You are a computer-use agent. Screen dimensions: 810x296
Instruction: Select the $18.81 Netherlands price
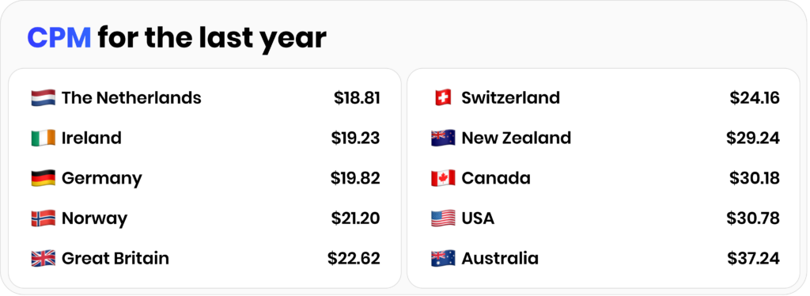[357, 97]
